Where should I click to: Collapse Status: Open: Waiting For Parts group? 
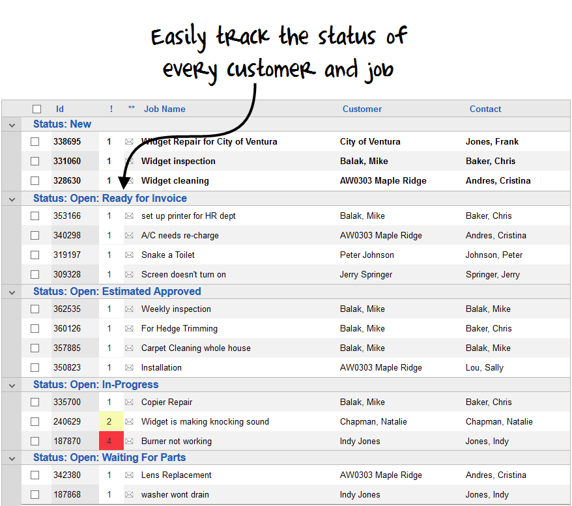12,458
